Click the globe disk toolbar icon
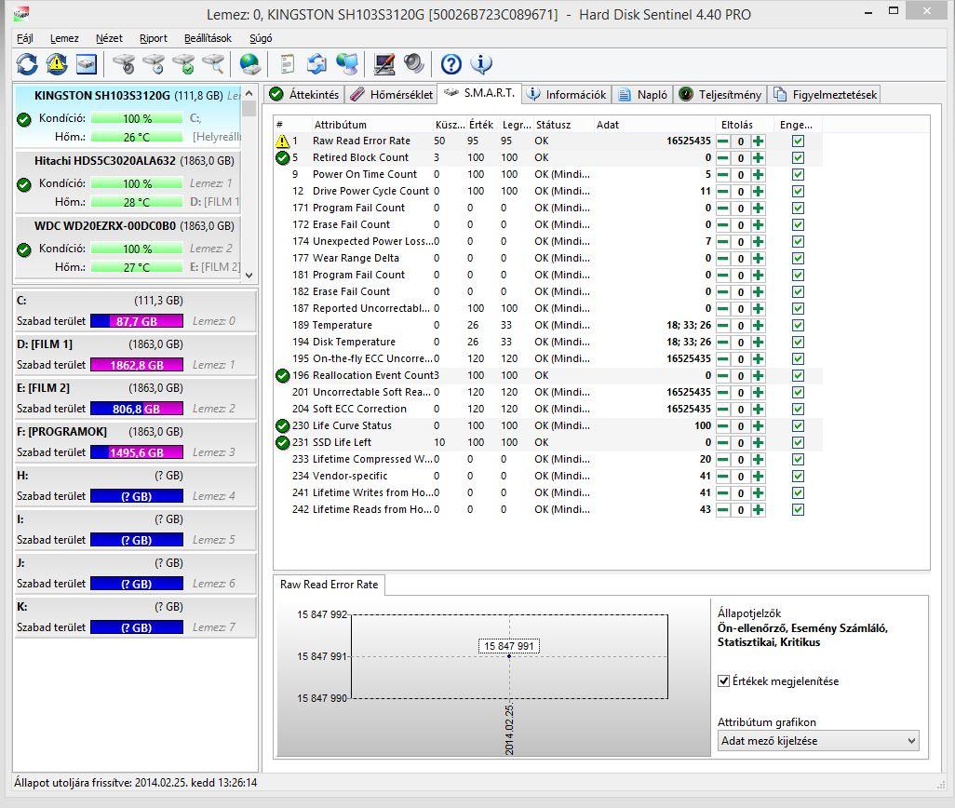Screen dimensions: 955x808 pos(249,64)
